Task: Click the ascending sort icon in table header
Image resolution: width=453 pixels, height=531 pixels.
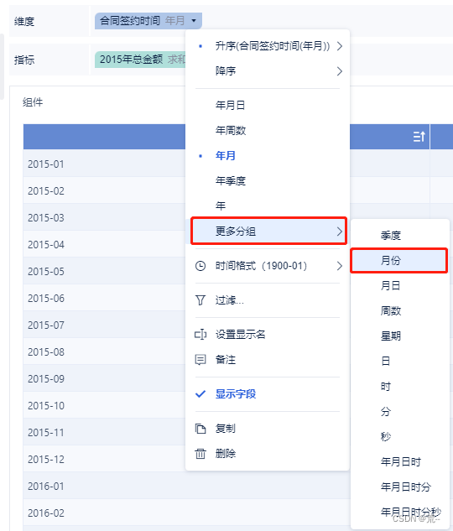Action: (419, 137)
